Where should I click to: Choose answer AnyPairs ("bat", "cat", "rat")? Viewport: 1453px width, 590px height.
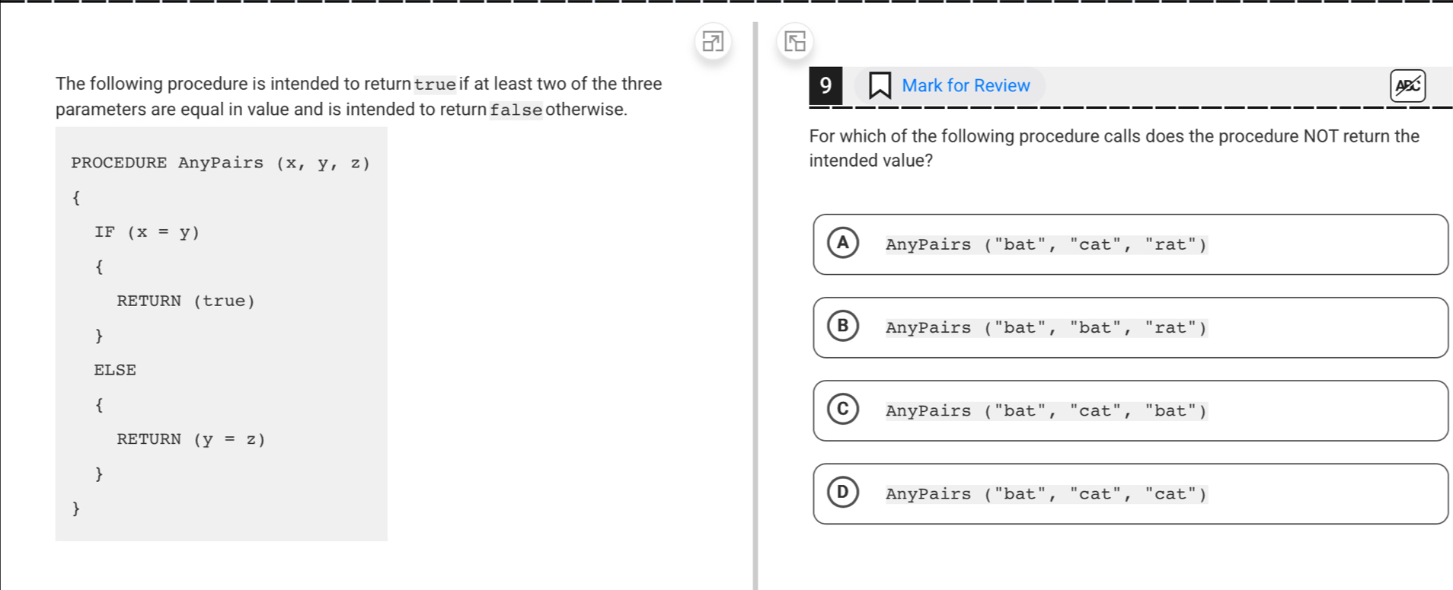[x=1130, y=244]
